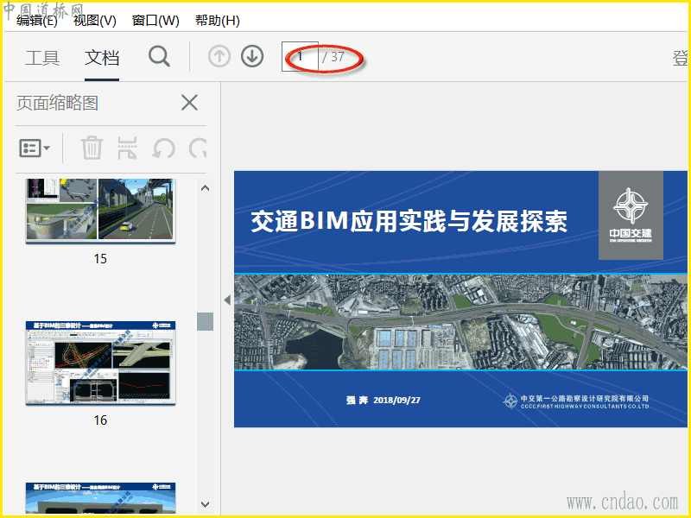Rotate page clockwise
Image resolution: width=691 pixels, height=518 pixels.
point(198,148)
